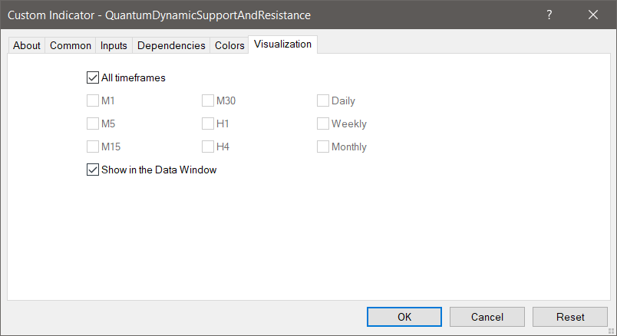Select the H1 timeframe checkbox
Image resolution: width=617 pixels, height=336 pixels.
tap(208, 124)
